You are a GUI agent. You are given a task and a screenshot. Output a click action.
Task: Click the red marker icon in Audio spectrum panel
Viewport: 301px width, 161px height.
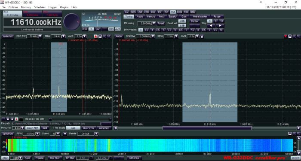[x=286, y=36]
